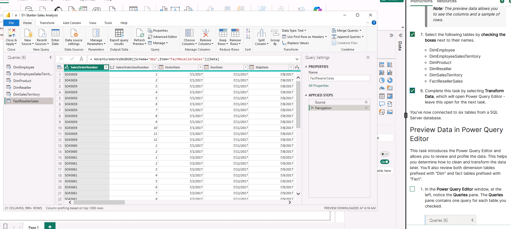Click Remove Rows icon
This screenshot has height=229, width=511.
click(235, 33)
